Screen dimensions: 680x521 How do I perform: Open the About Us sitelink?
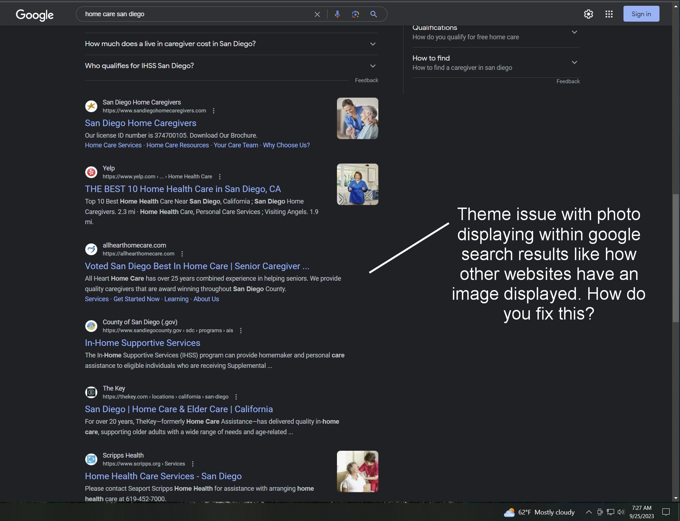click(x=206, y=299)
